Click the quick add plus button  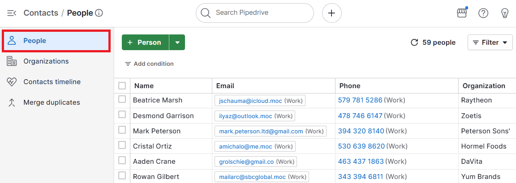click(332, 13)
